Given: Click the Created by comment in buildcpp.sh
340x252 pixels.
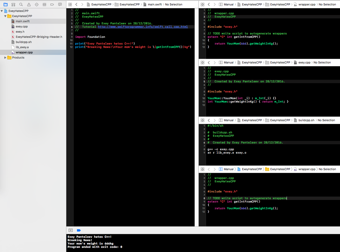Looking at the screenshot, I should [x=245, y=142].
